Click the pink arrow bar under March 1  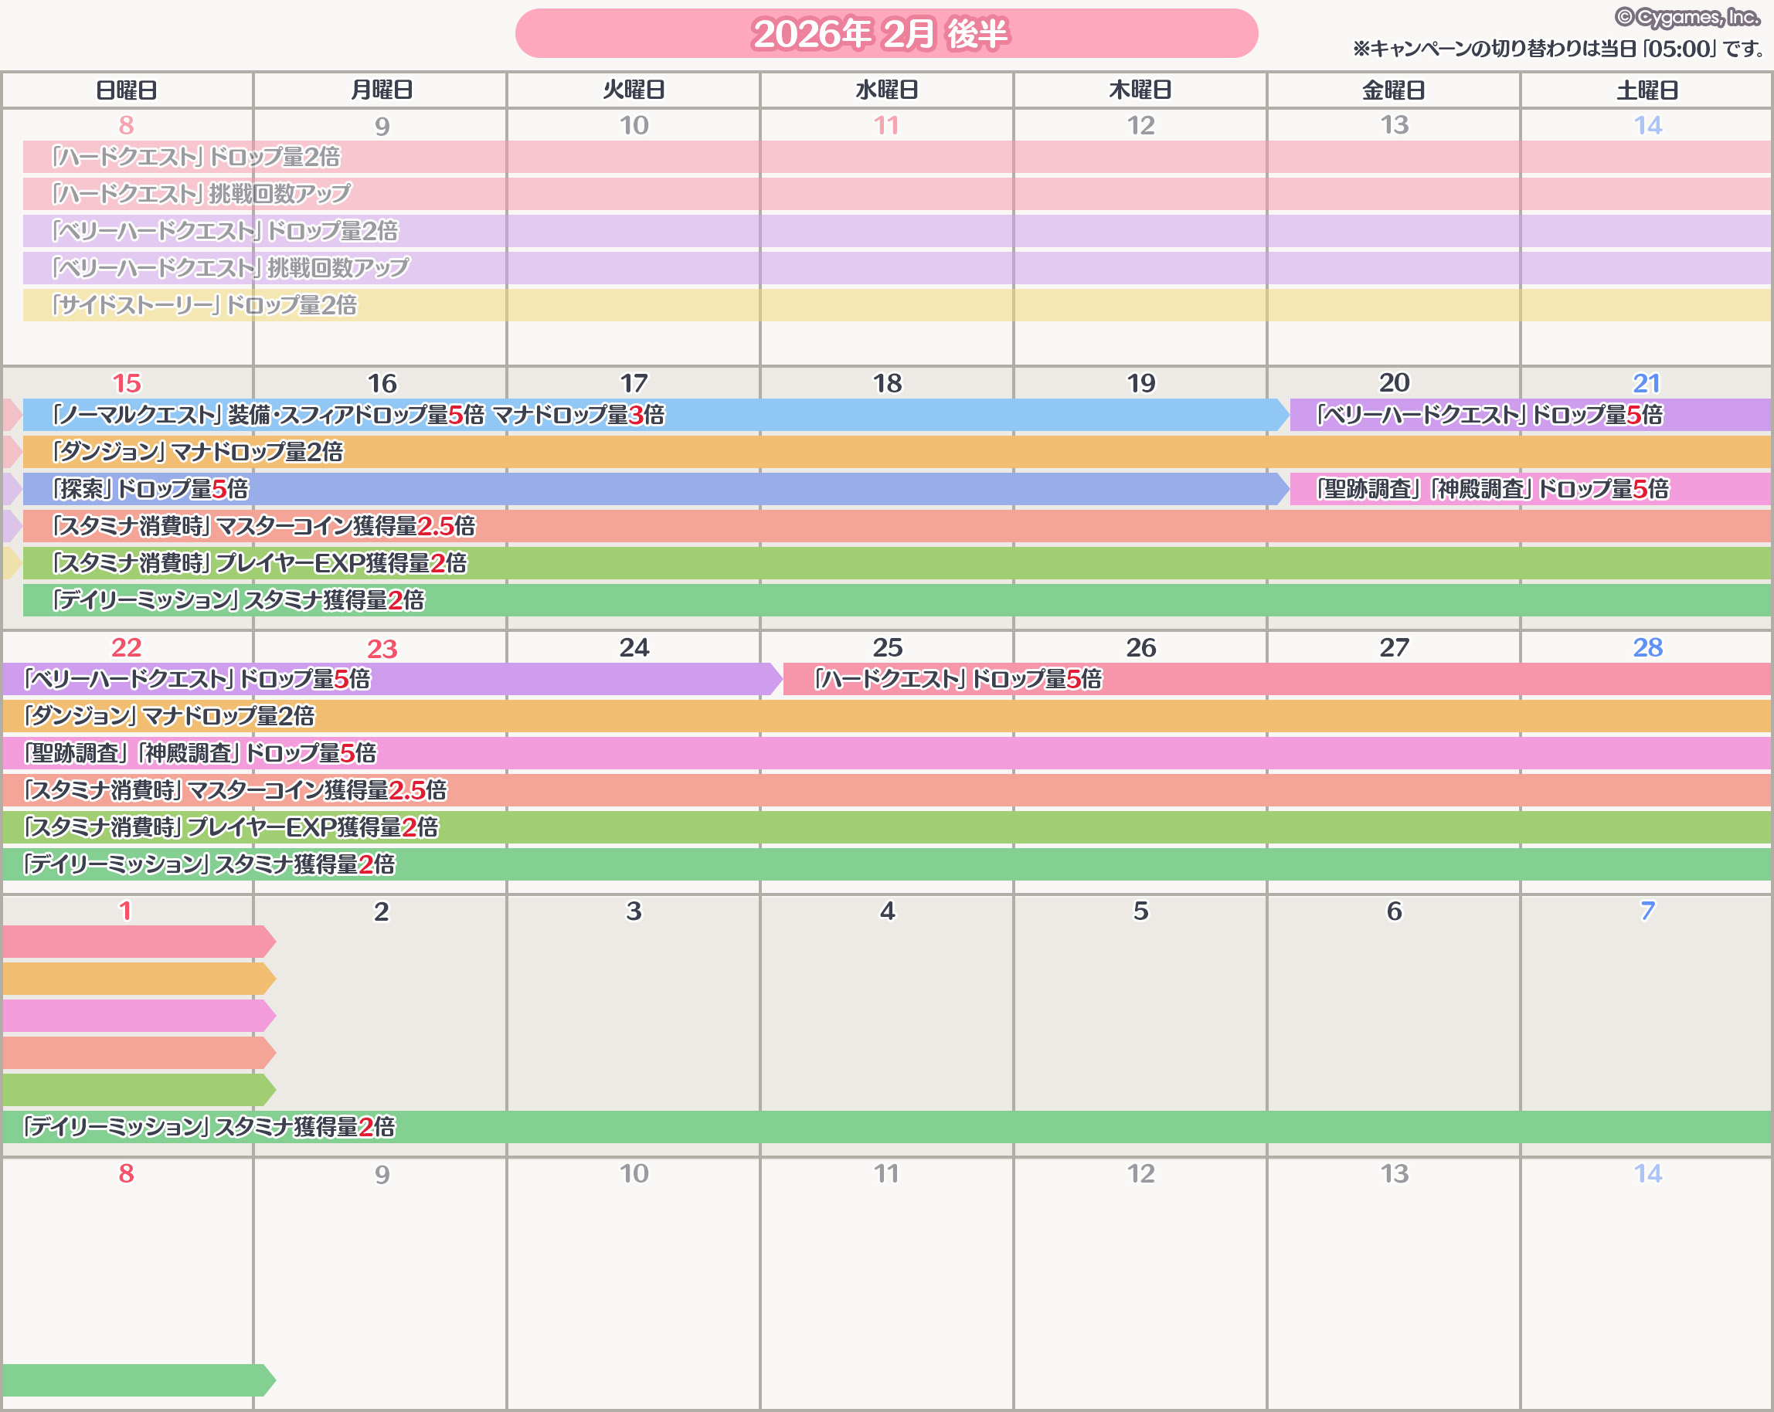pyautogui.click(x=136, y=942)
